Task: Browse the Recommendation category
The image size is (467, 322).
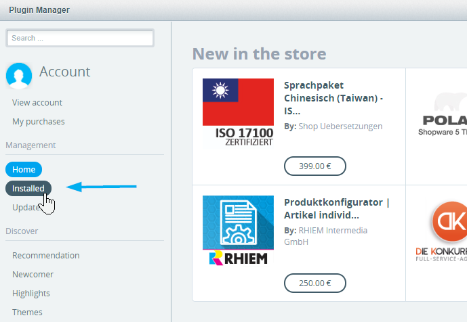Action: coord(46,256)
